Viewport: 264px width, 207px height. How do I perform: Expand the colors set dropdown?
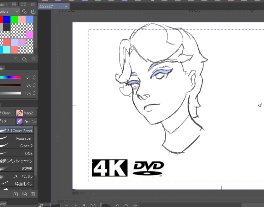point(9,11)
